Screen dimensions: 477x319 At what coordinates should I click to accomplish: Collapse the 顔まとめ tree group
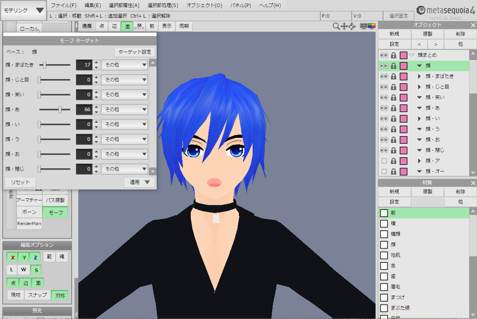tap(411, 55)
